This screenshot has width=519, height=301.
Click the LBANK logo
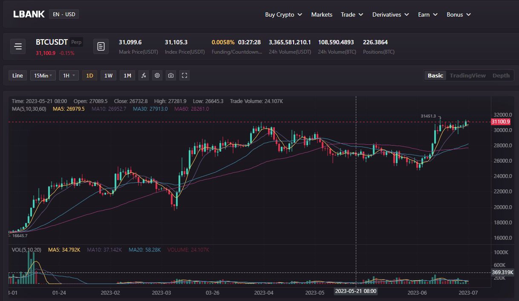click(x=29, y=14)
